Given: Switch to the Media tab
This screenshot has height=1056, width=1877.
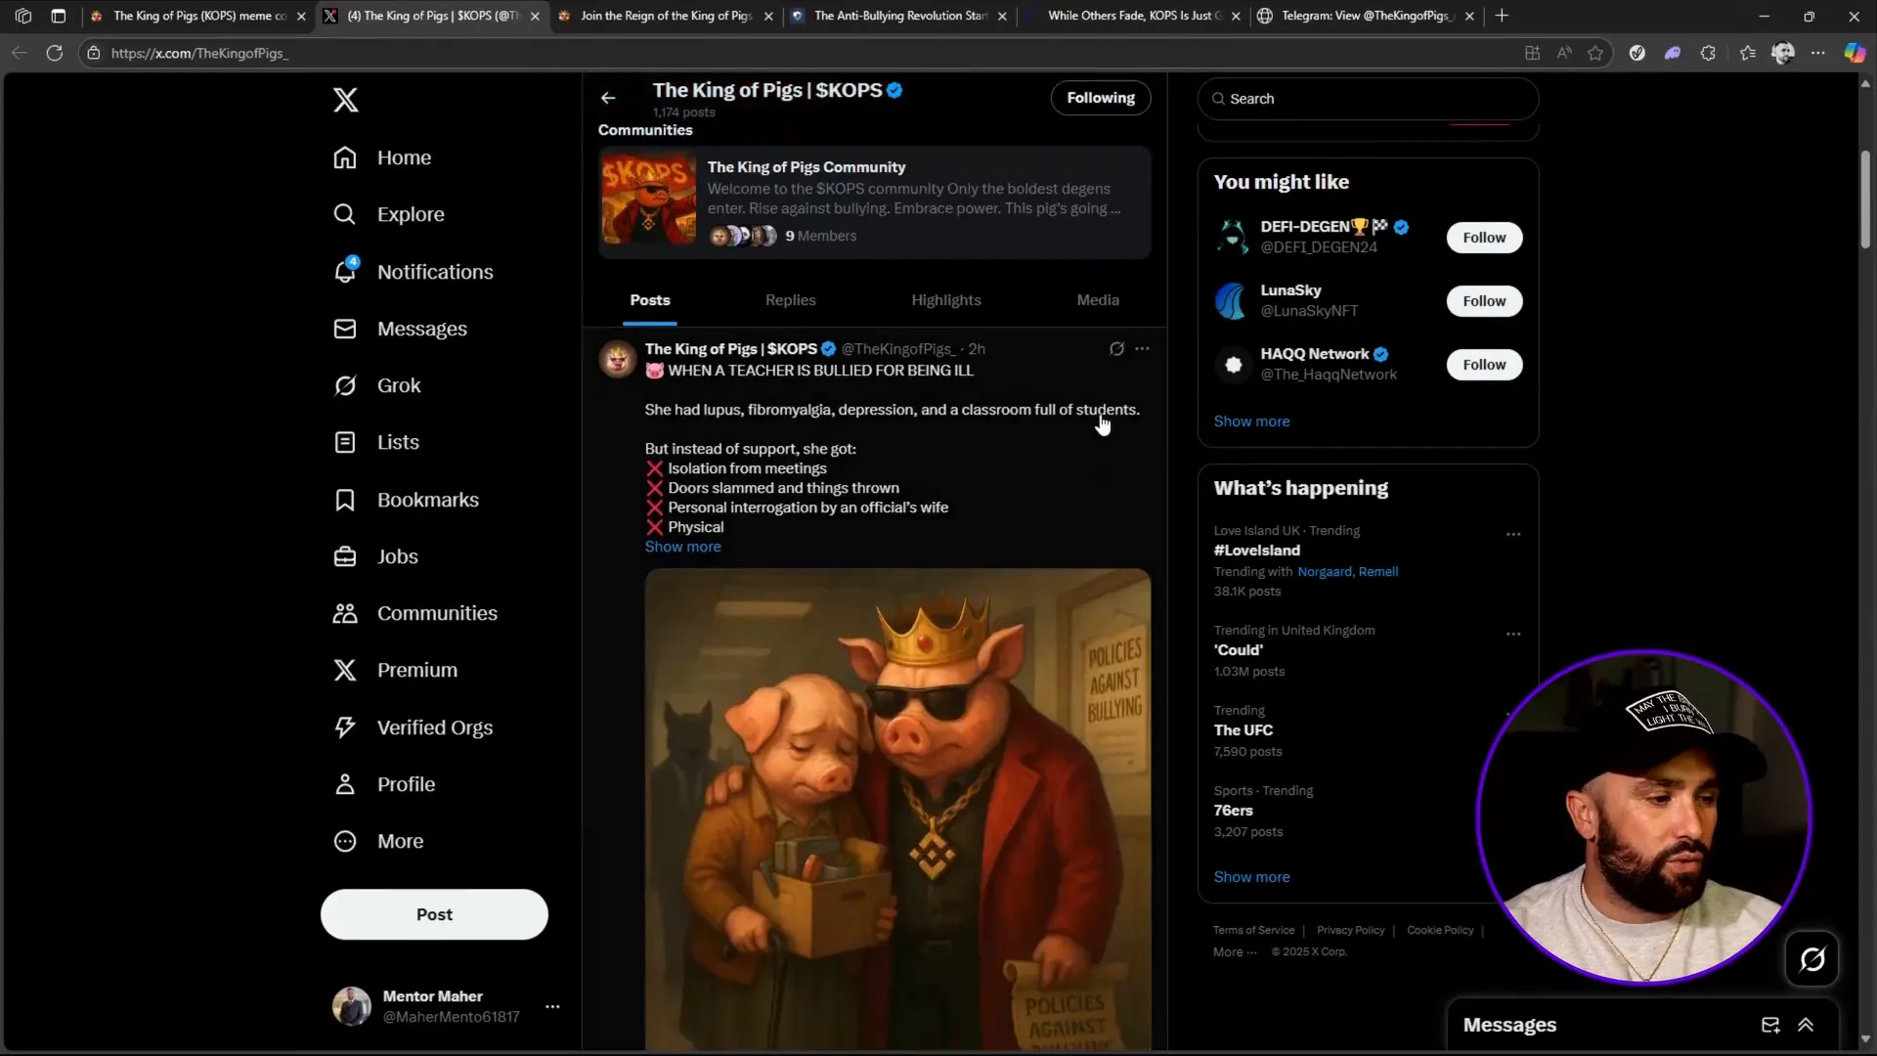Looking at the screenshot, I should 1098,300.
